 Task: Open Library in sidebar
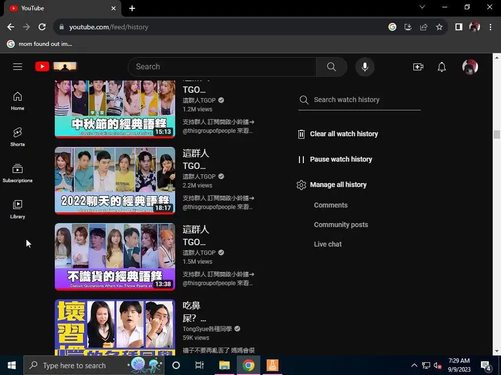coord(18,209)
